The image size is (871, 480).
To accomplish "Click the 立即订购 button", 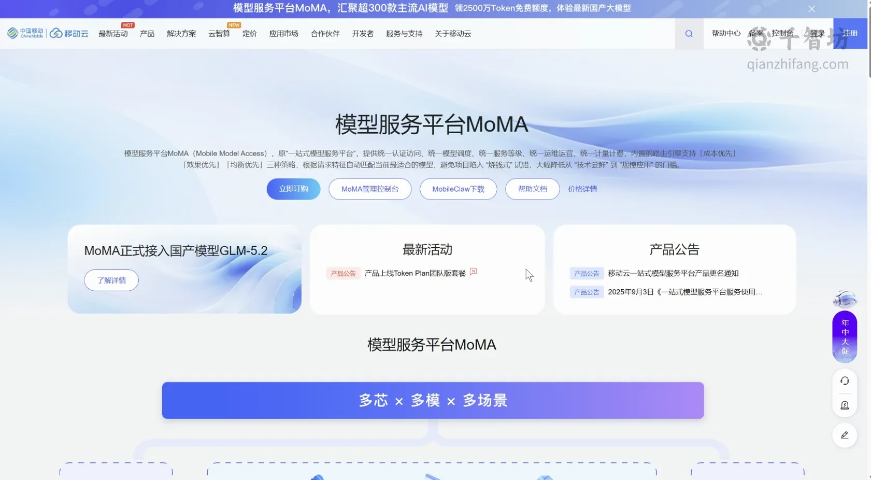I will pos(293,189).
